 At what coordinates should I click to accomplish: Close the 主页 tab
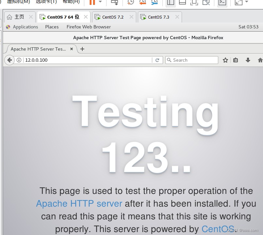31,17
